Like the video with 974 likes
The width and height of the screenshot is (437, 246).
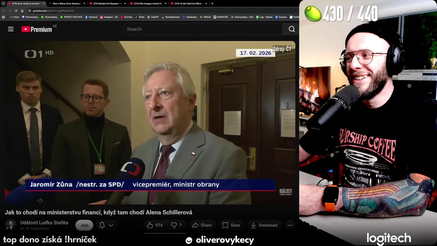click(155, 225)
